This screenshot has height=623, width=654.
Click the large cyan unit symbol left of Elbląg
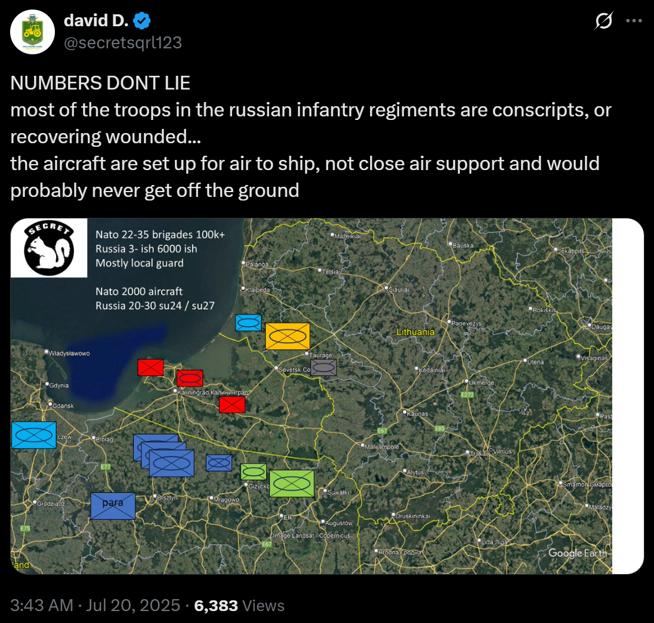pos(34,435)
